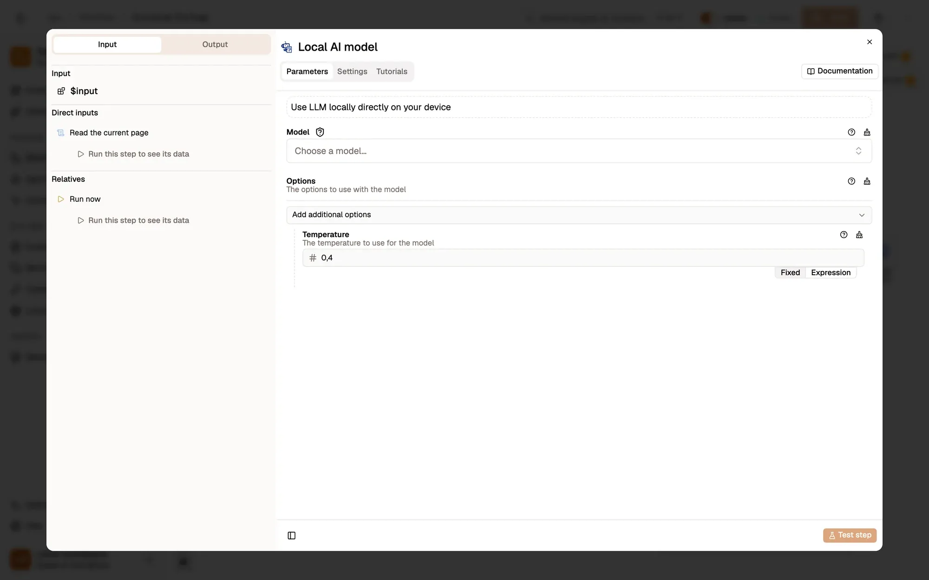Expand the Add additional options dropdown
The width and height of the screenshot is (929, 580).
579,215
